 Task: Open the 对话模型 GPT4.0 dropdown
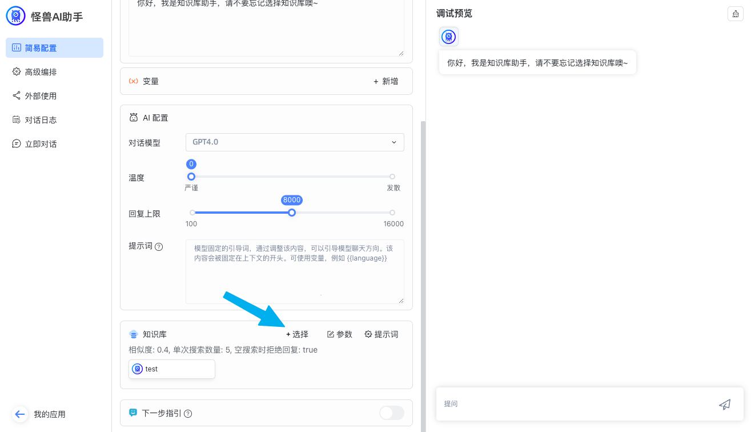coord(295,142)
